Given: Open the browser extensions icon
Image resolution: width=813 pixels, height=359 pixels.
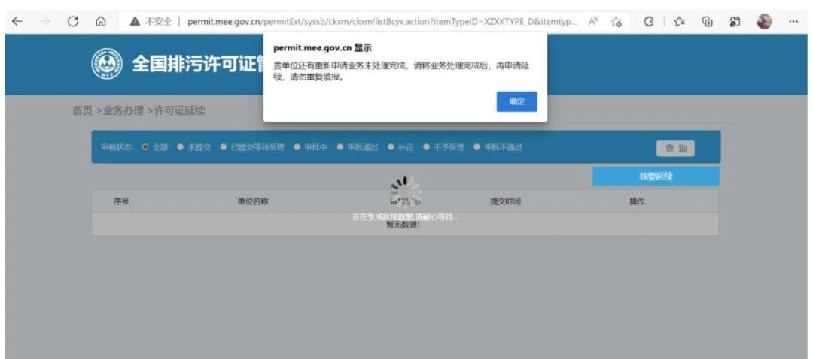Looking at the screenshot, I should [x=647, y=22].
